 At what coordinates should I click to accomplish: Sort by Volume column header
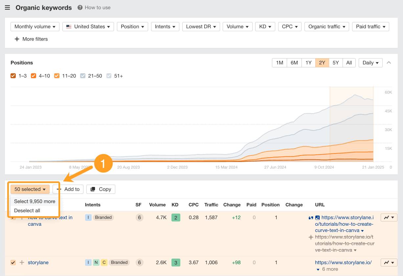tap(157, 205)
